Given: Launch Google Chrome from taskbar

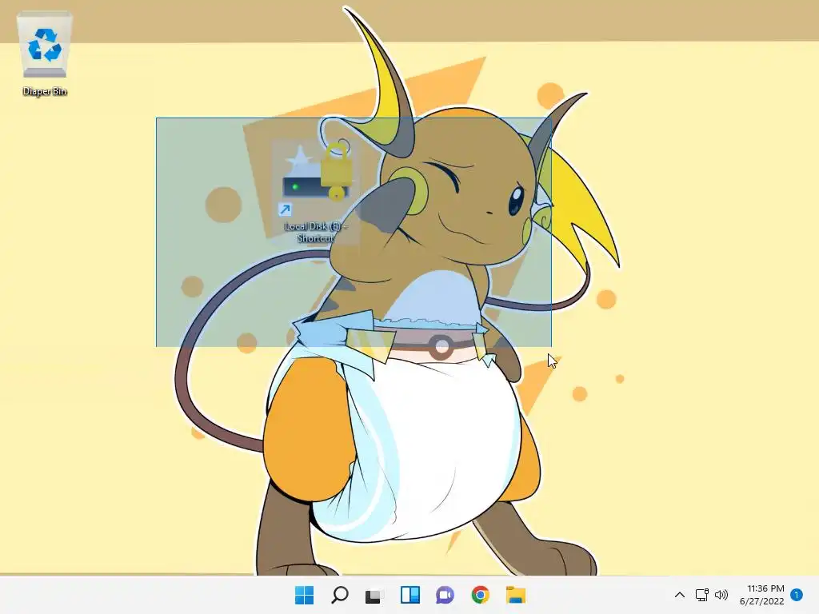Looking at the screenshot, I should (x=480, y=595).
